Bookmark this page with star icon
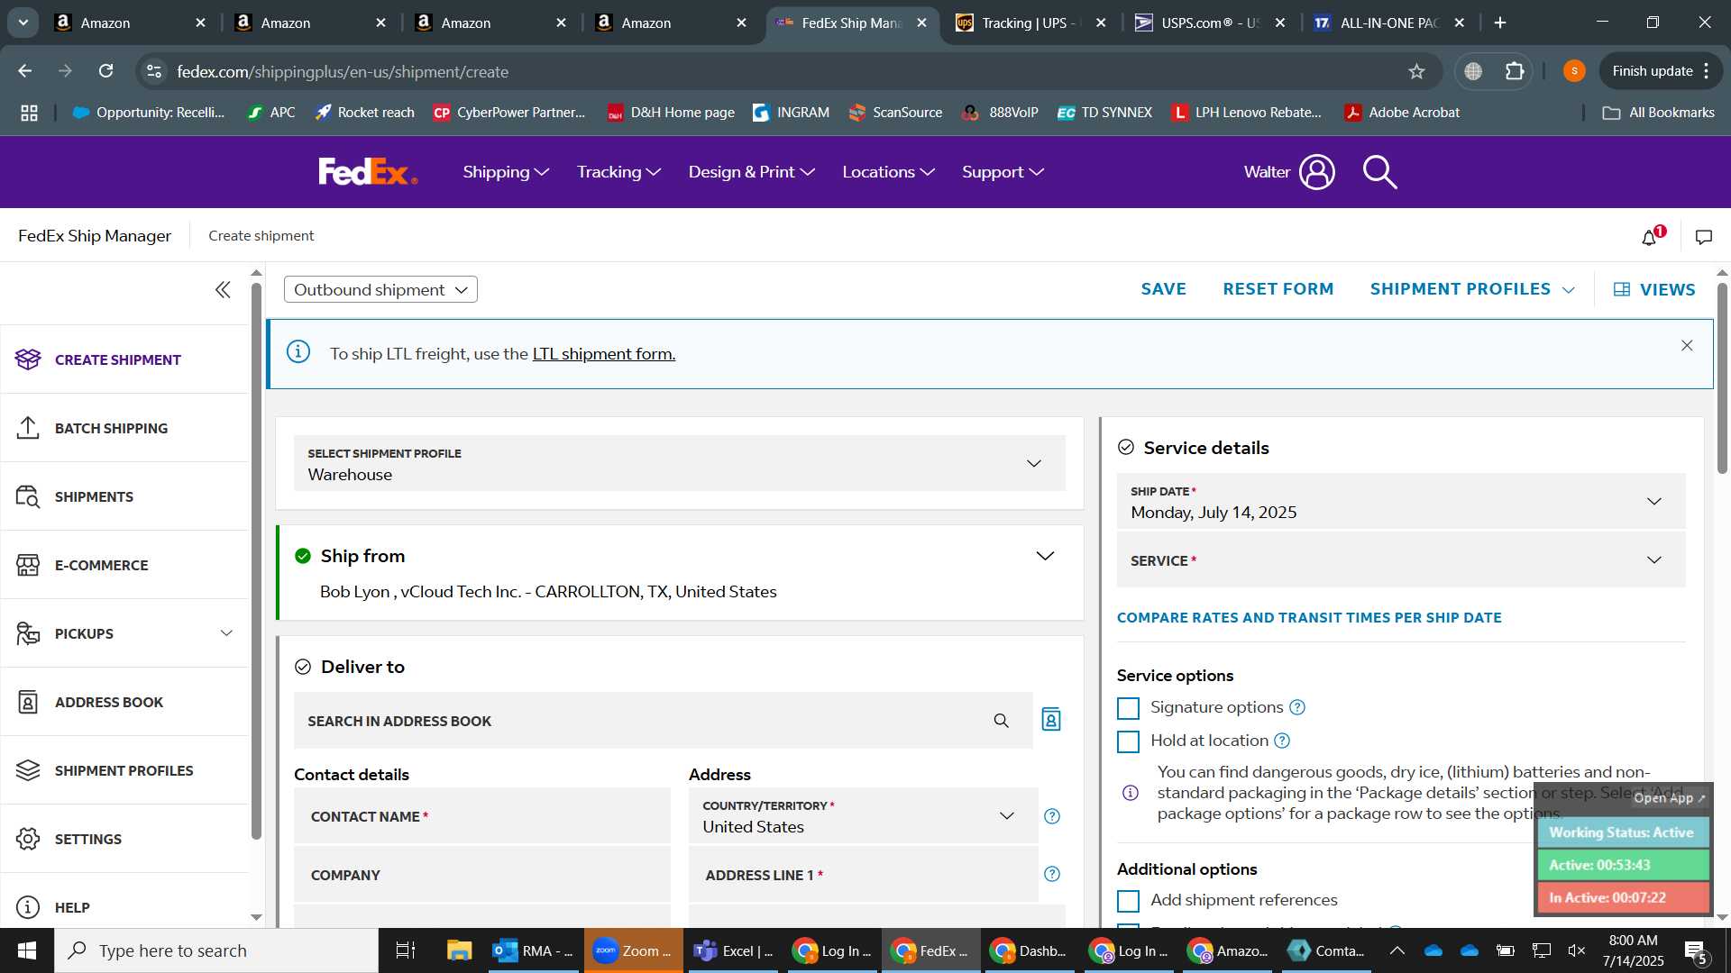Image resolution: width=1731 pixels, height=973 pixels. click(1416, 71)
